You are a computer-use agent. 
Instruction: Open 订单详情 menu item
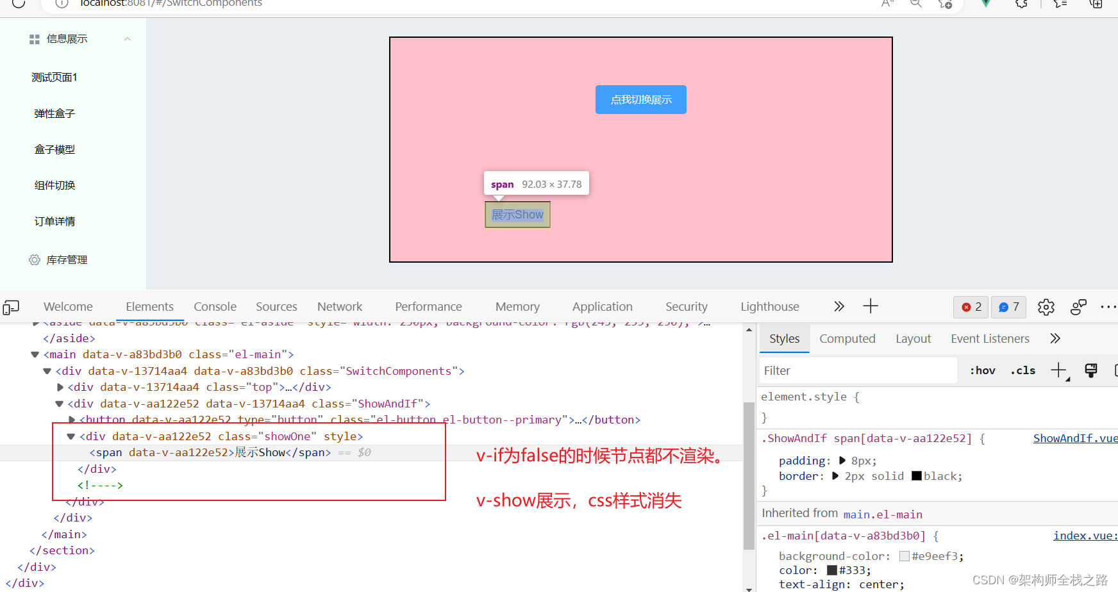click(54, 221)
